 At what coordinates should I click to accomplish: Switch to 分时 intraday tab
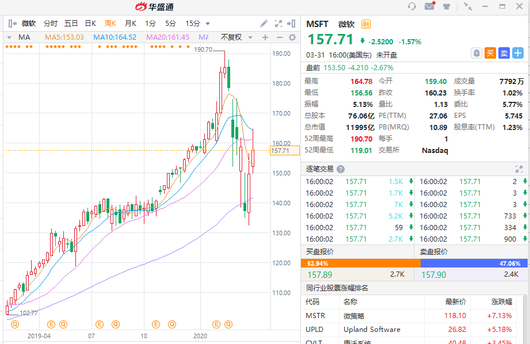(51, 24)
